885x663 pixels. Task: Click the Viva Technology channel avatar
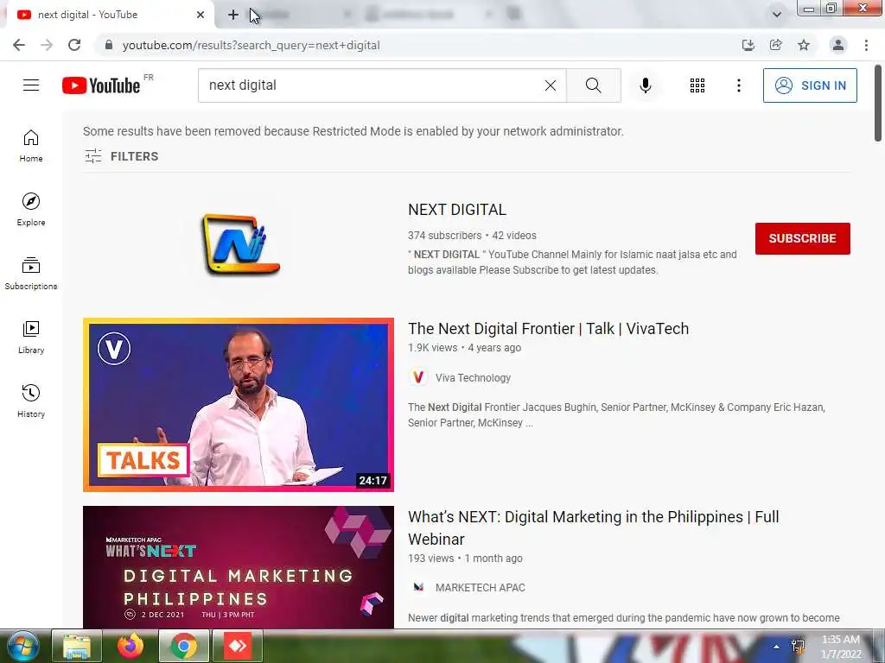[418, 377]
